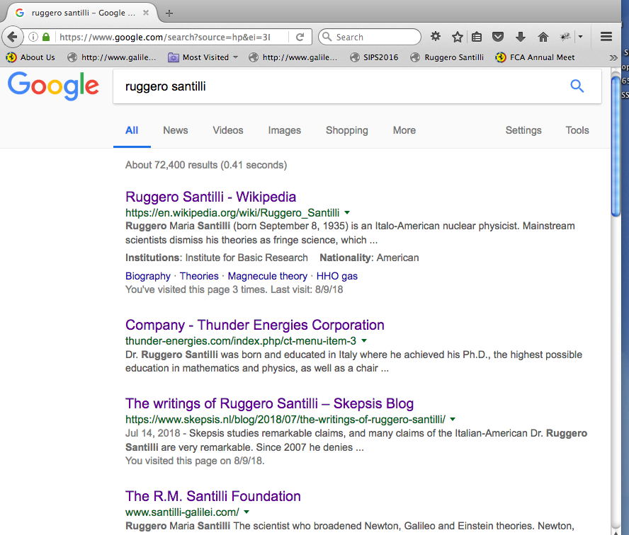The height and width of the screenshot is (535, 629).
Task: Switch to the Images tab
Action: [285, 130]
